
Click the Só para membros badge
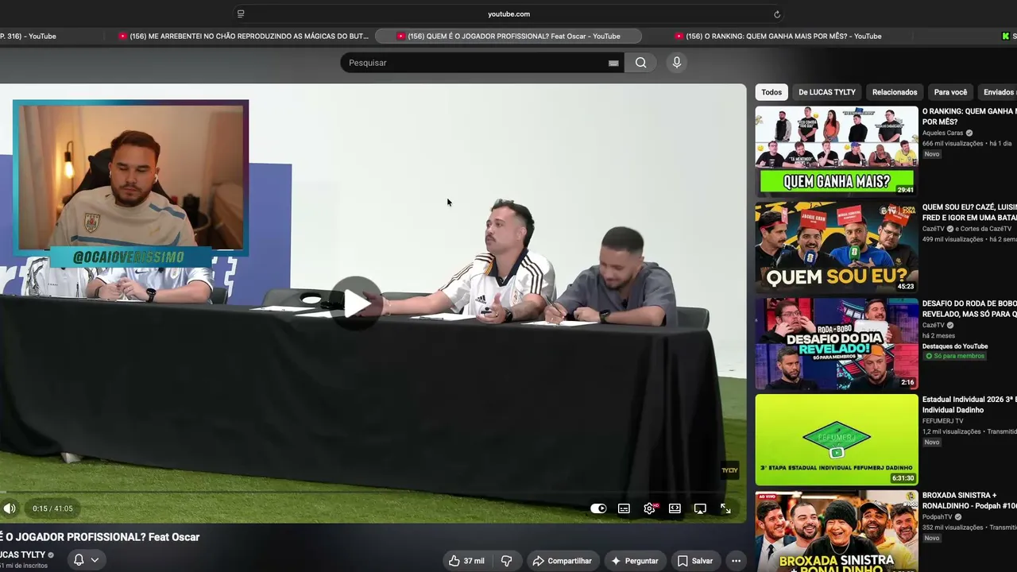tap(955, 356)
